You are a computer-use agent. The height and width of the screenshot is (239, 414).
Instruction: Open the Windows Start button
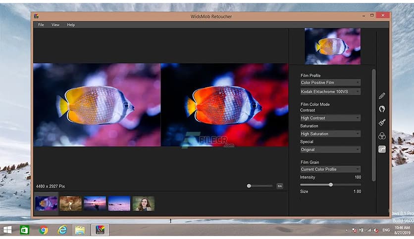pyautogui.click(x=7, y=230)
